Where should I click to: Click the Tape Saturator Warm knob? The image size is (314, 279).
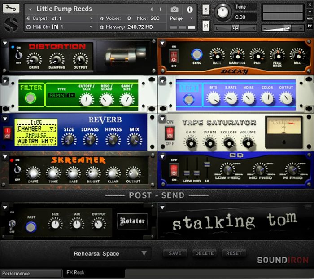point(209,142)
